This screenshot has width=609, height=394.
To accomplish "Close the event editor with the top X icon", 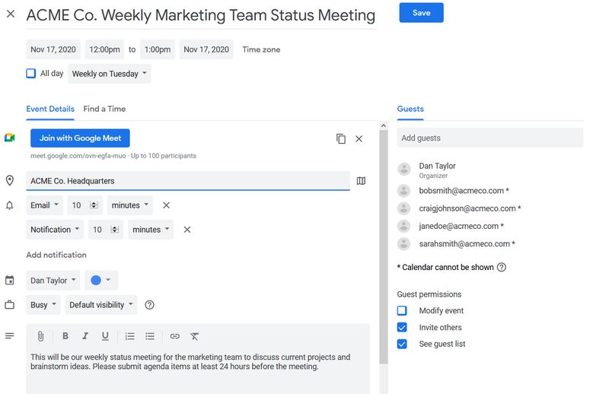I will 11,14.
